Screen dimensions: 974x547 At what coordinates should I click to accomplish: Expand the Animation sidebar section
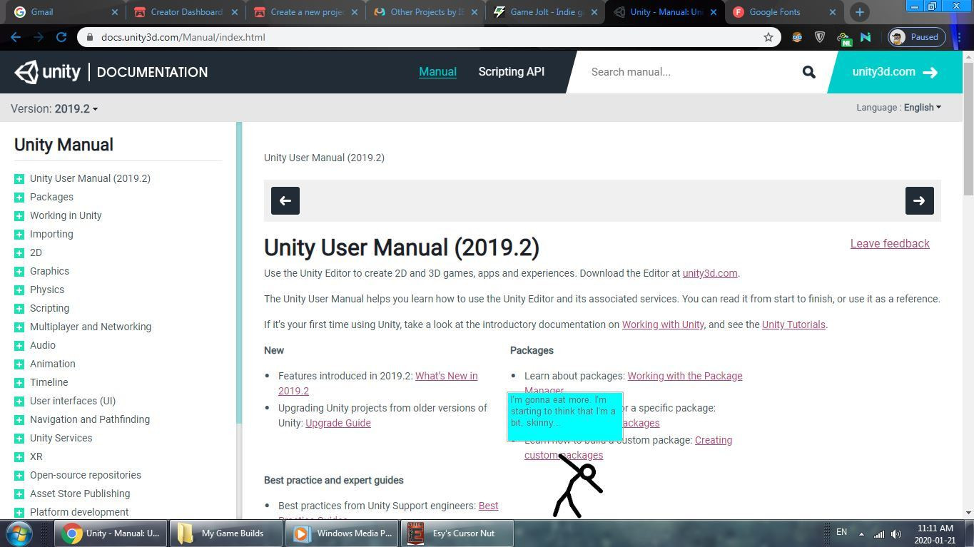[19, 364]
